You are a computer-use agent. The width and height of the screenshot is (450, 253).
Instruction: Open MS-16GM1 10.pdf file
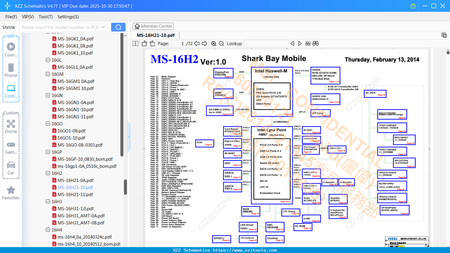click(x=76, y=88)
